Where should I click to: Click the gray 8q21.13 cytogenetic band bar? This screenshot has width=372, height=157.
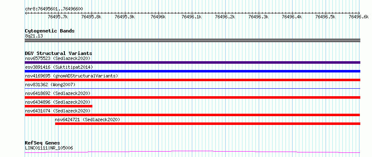click(192, 40)
